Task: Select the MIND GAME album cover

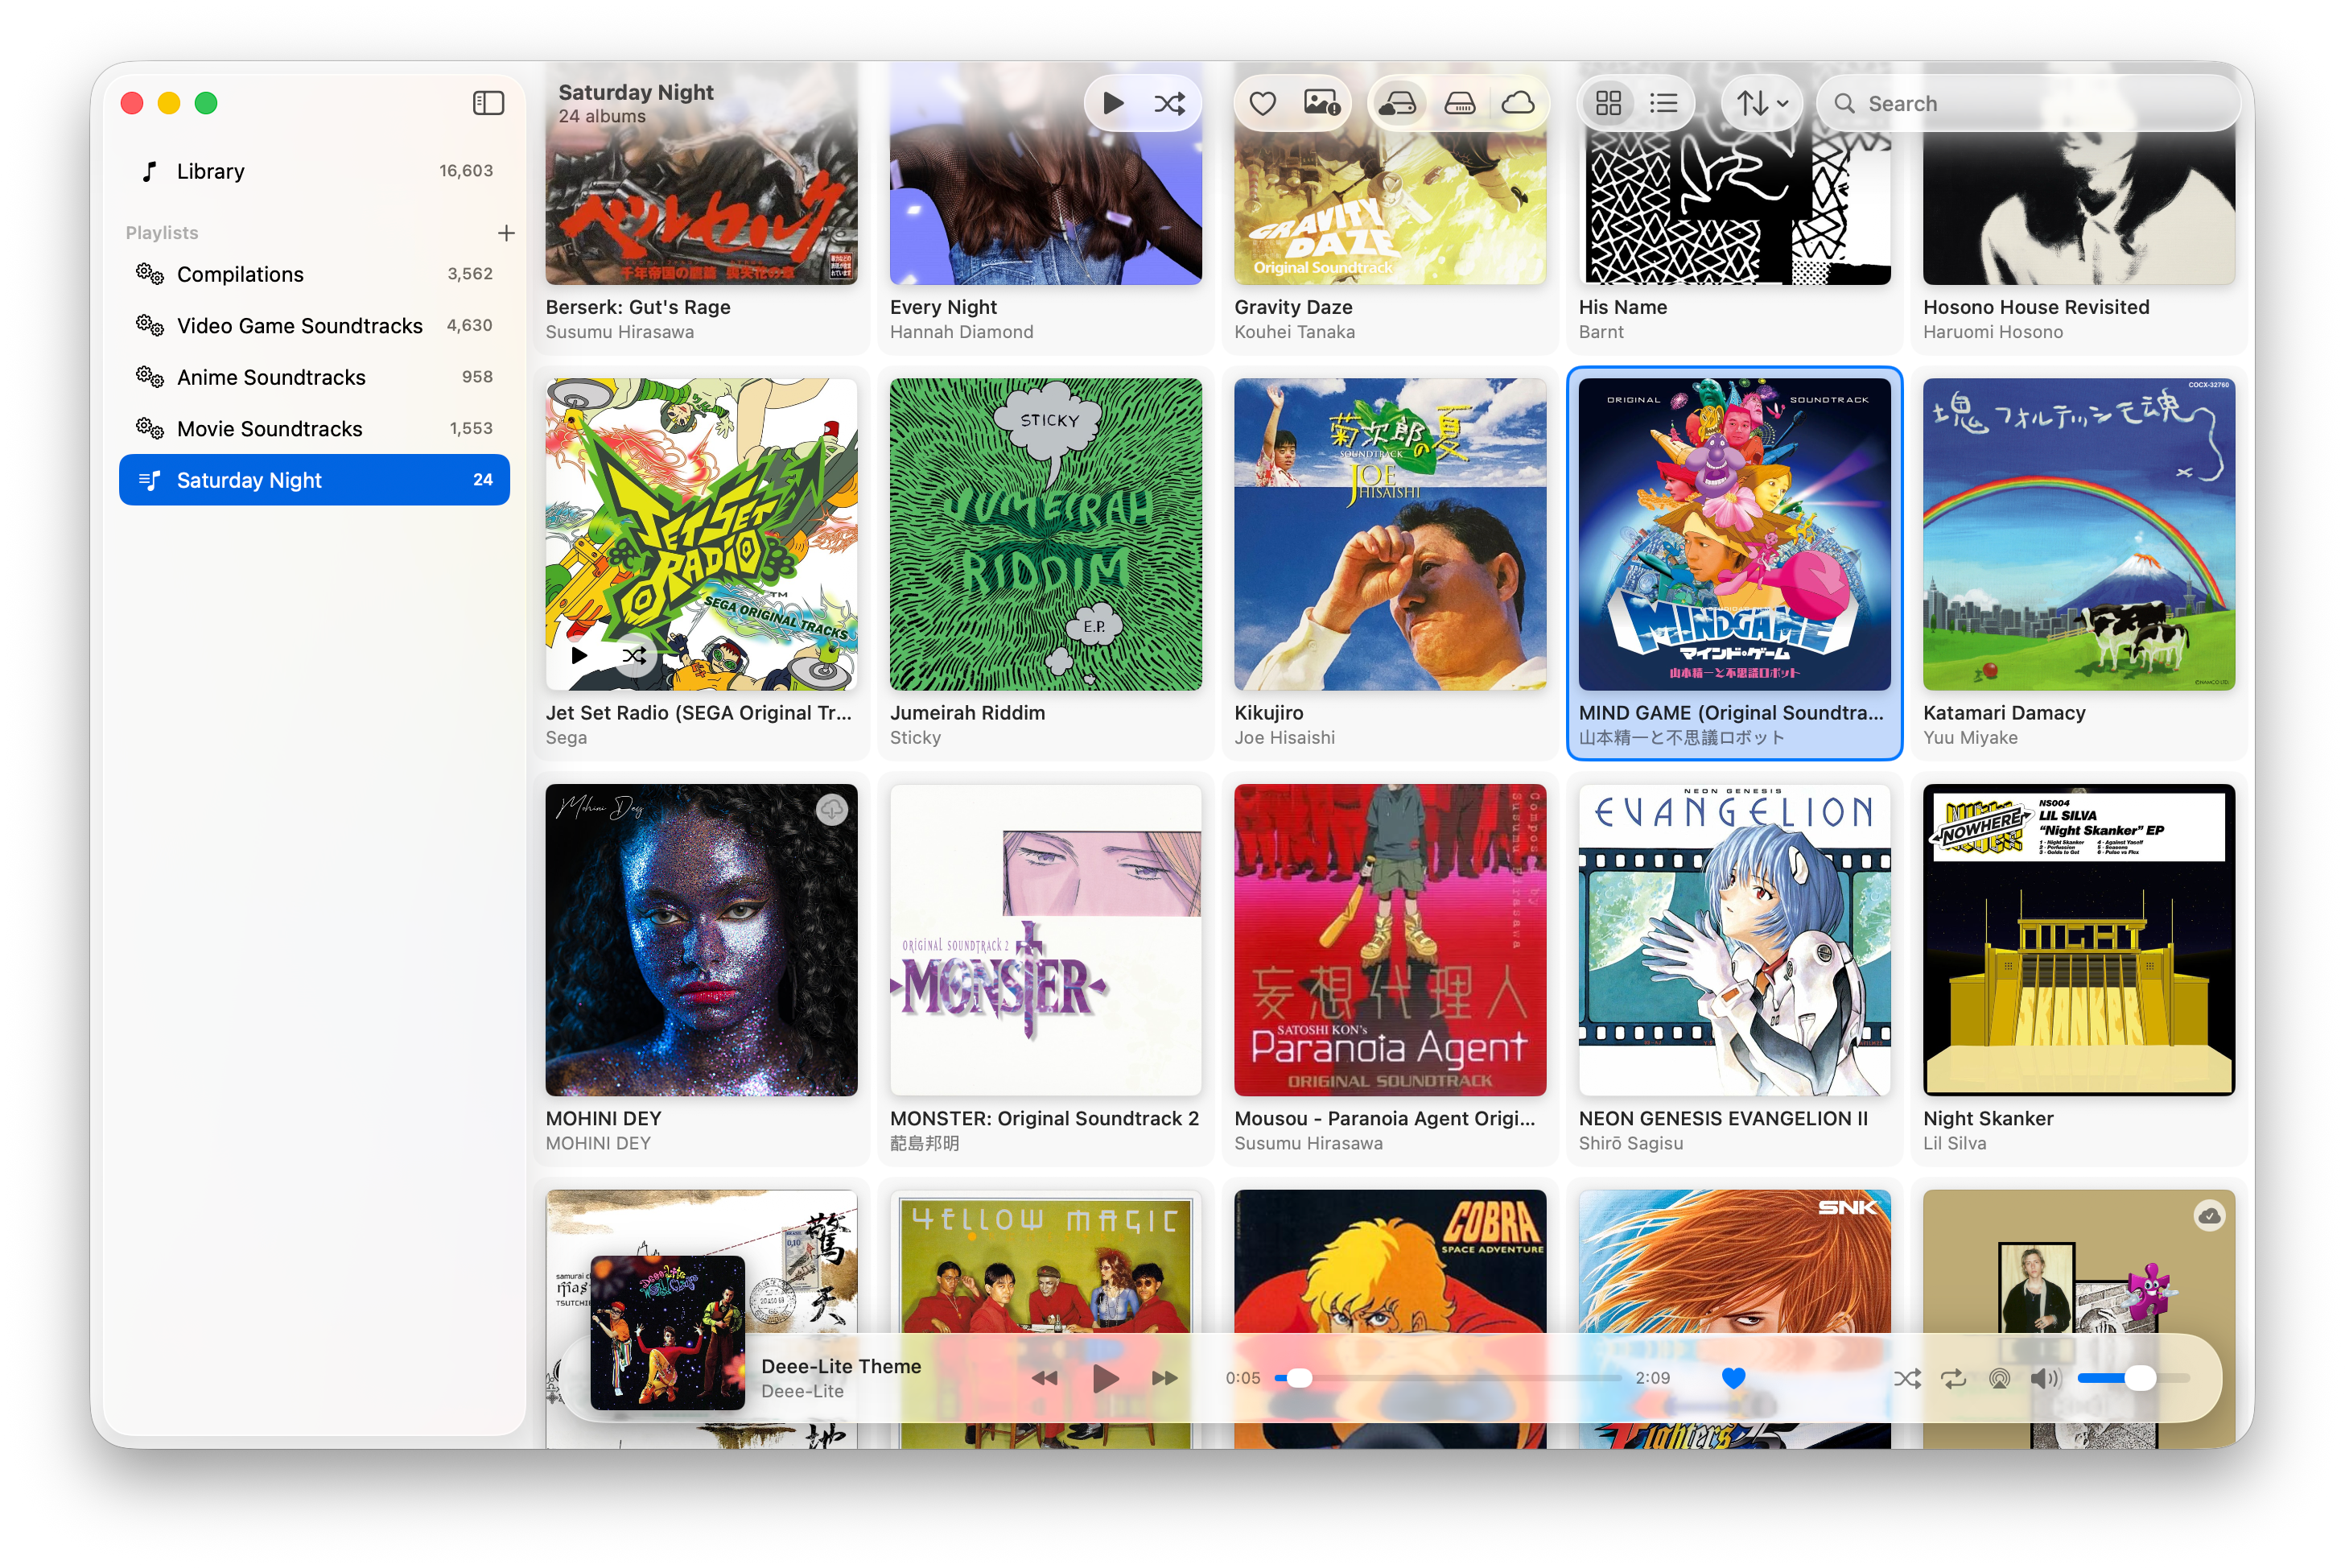Action: coord(1734,534)
